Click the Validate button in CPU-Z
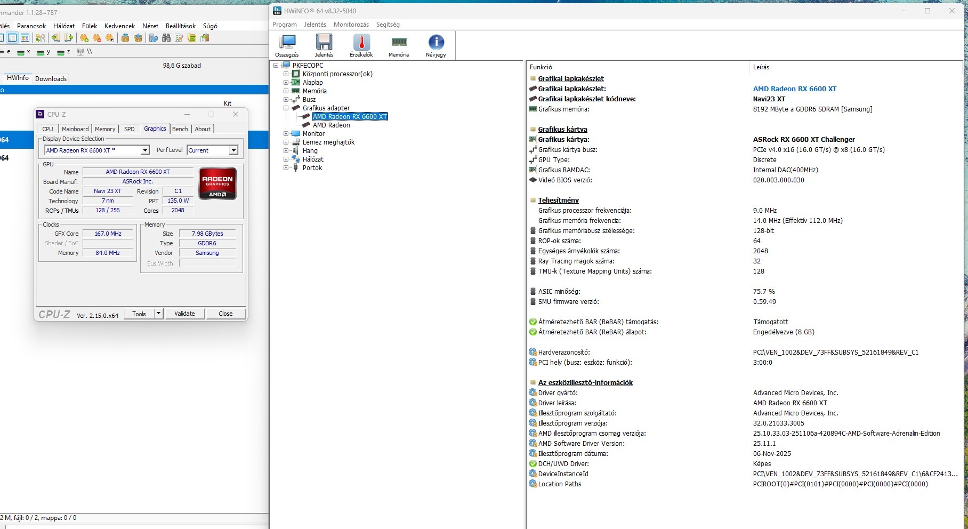 [x=184, y=314]
